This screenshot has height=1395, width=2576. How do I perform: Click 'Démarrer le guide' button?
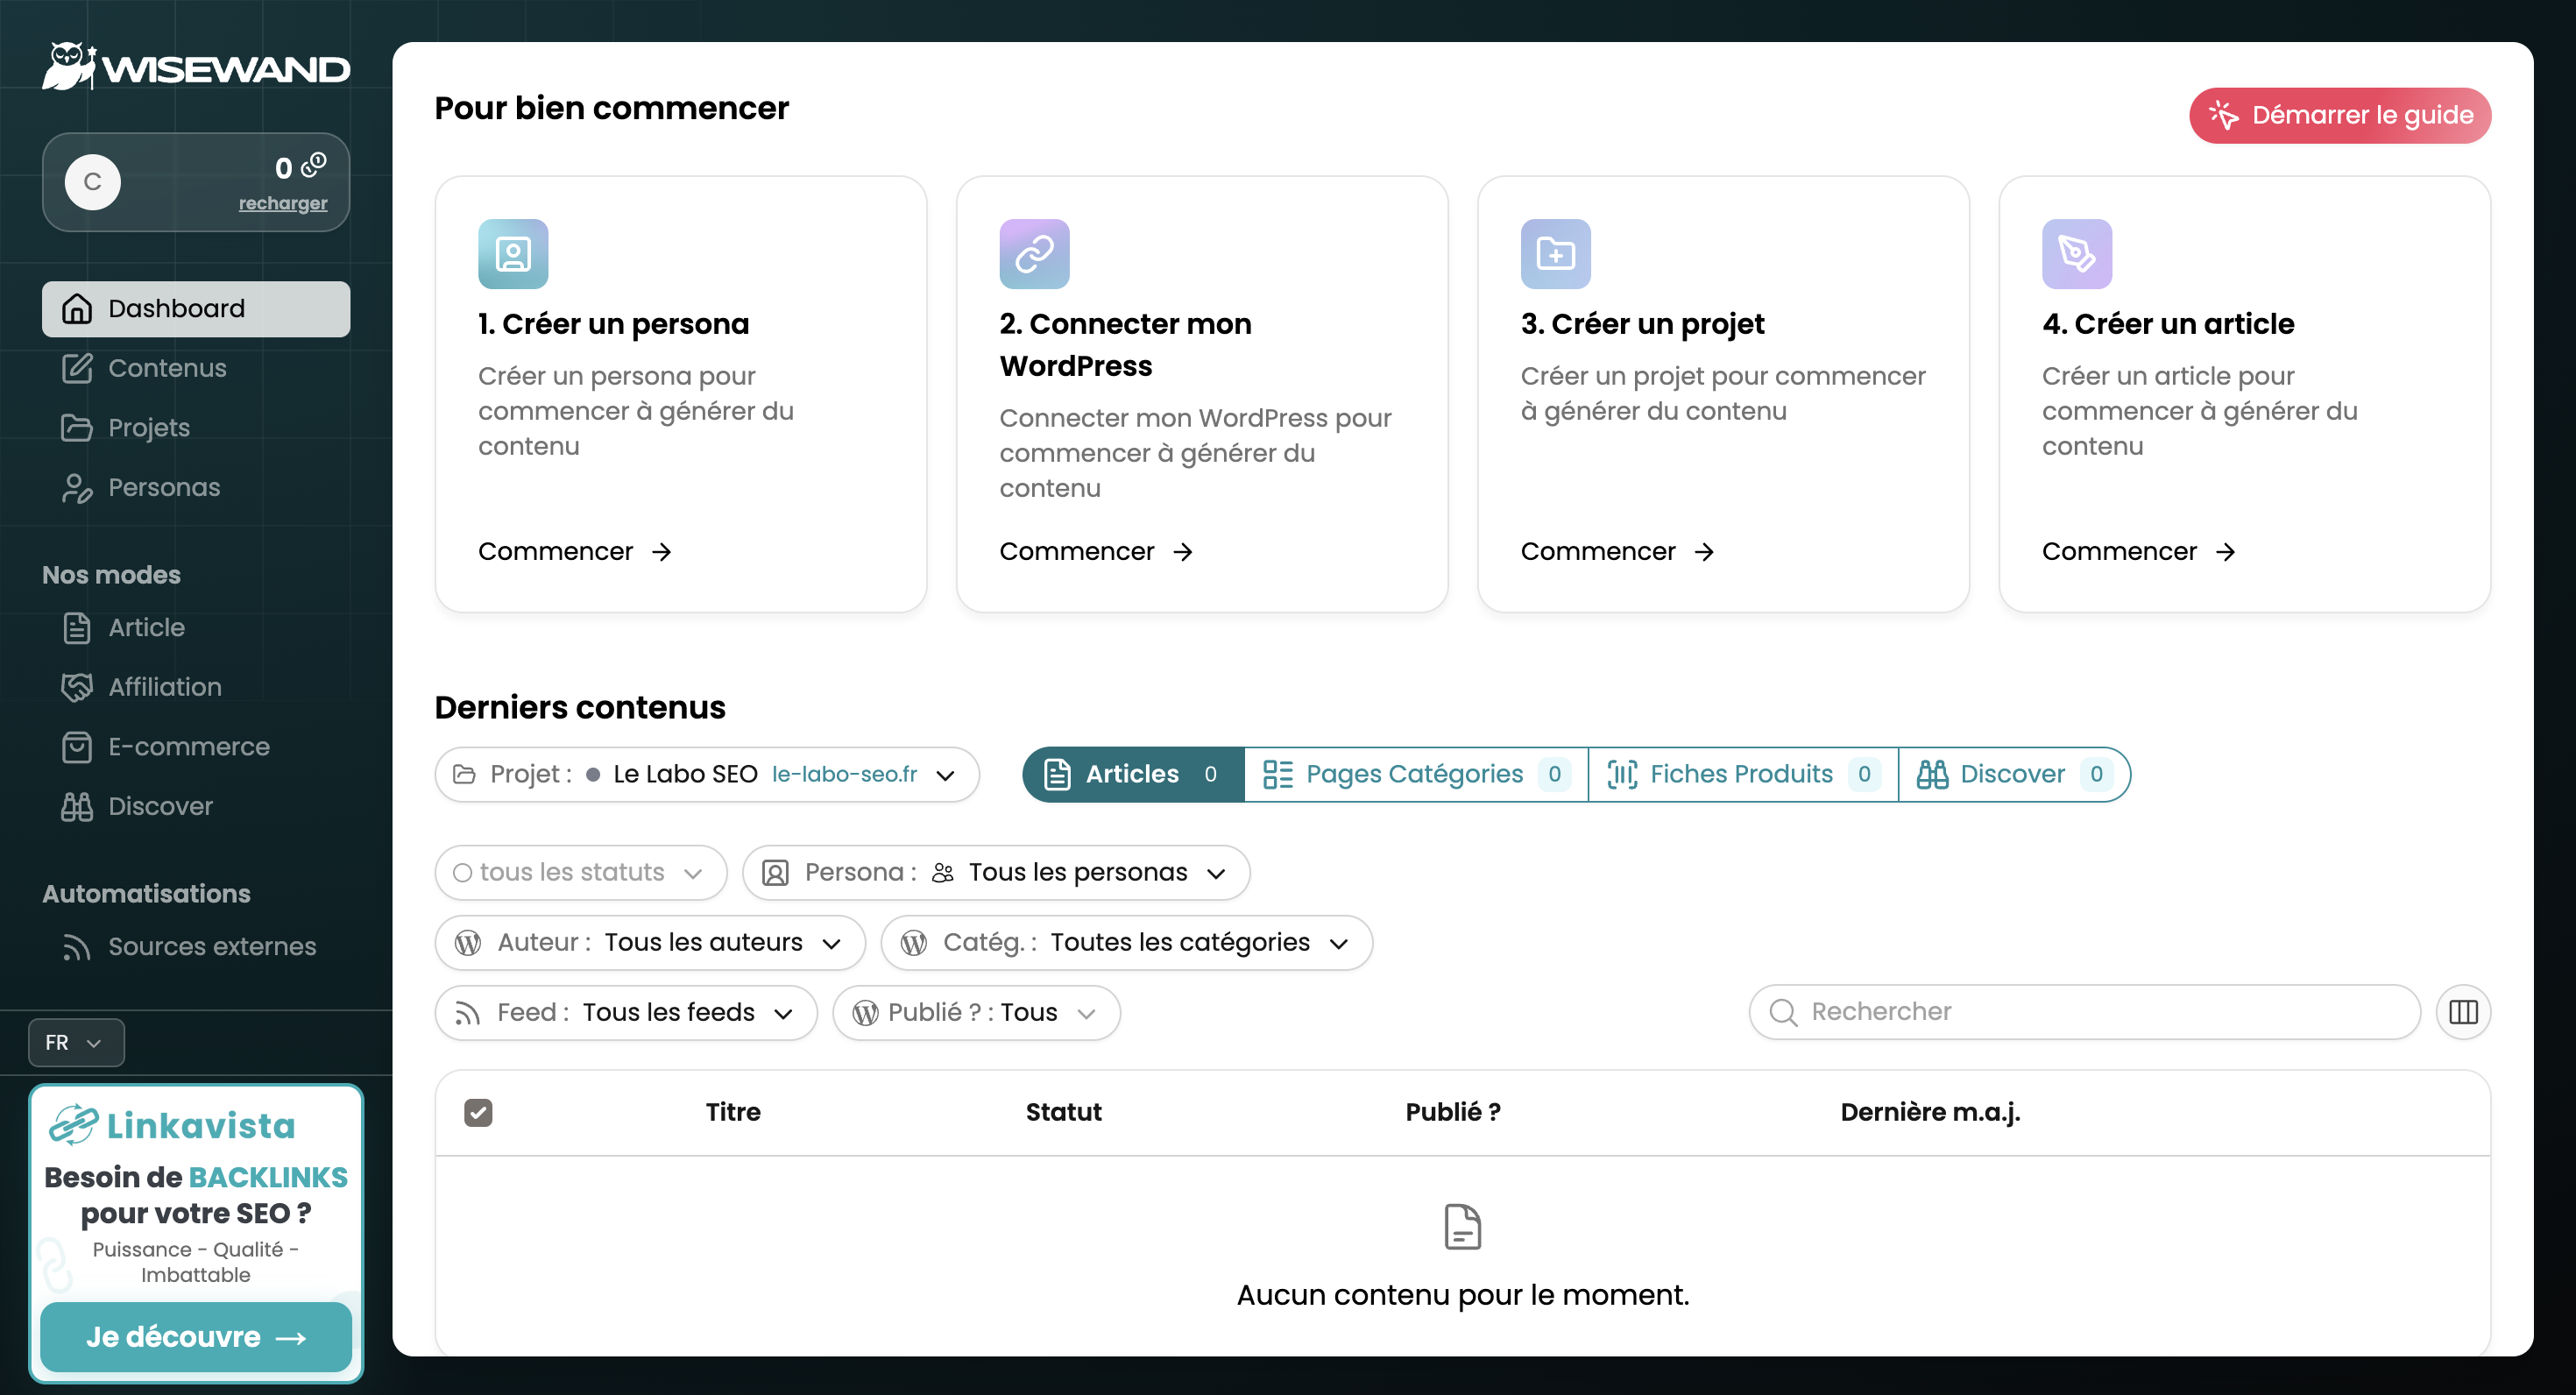[x=2339, y=115]
